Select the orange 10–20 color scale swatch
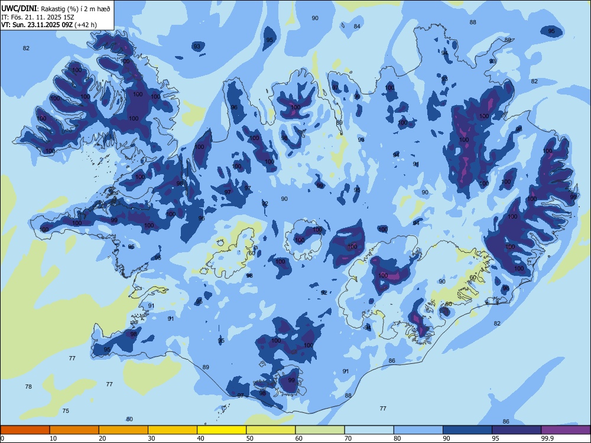Viewport: 591px width, 443px height. tap(74, 430)
